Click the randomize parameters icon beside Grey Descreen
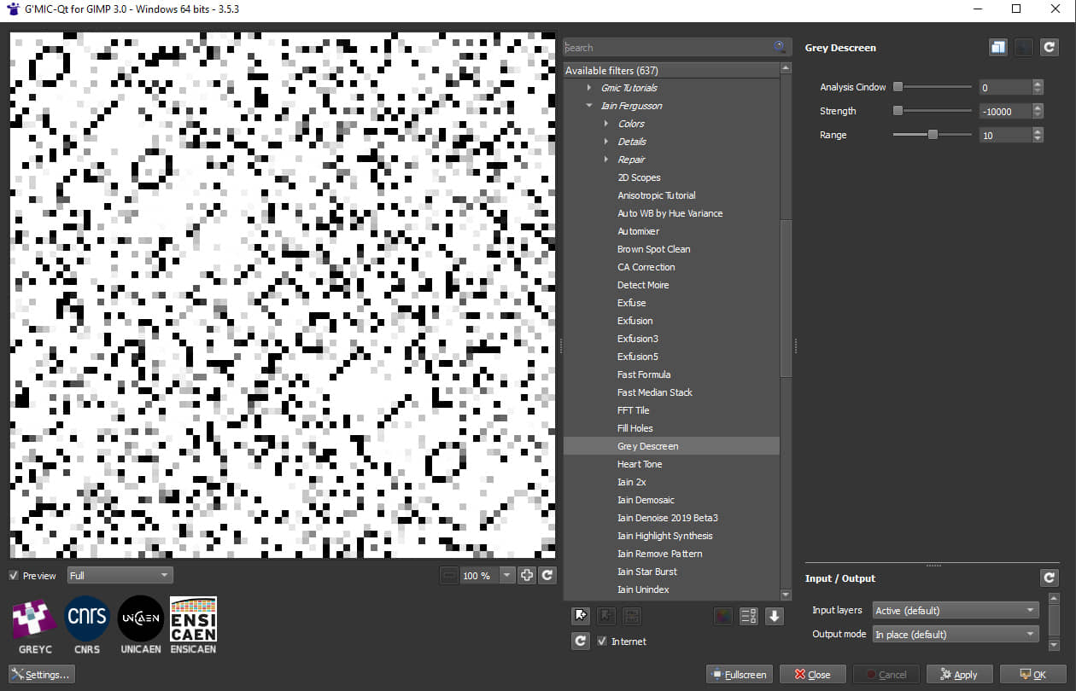This screenshot has height=691, width=1076. pyautogui.click(x=1024, y=48)
